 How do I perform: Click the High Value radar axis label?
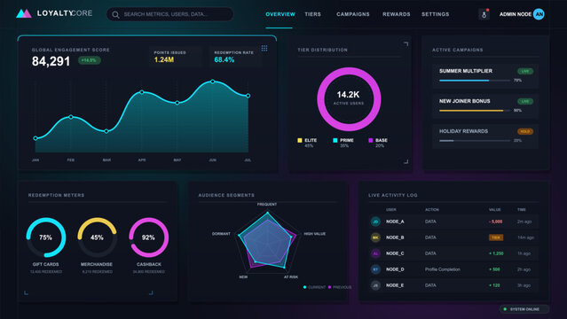coord(315,234)
